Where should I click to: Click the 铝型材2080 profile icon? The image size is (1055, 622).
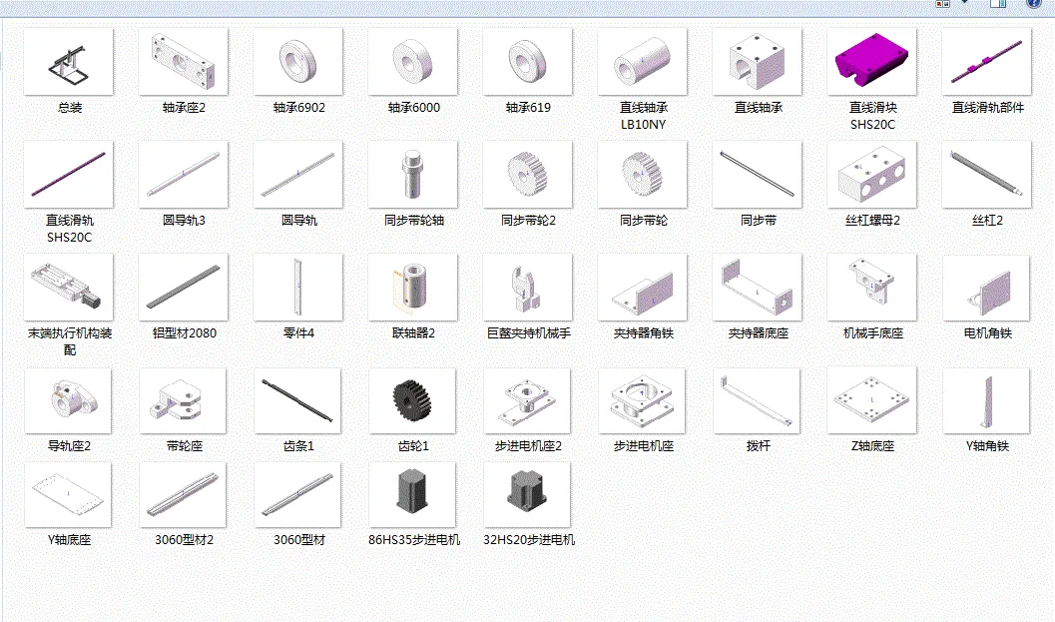coord(184,288)
